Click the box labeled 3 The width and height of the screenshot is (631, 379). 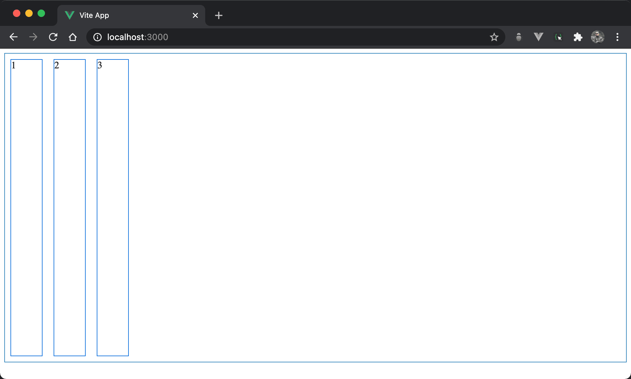113,207
